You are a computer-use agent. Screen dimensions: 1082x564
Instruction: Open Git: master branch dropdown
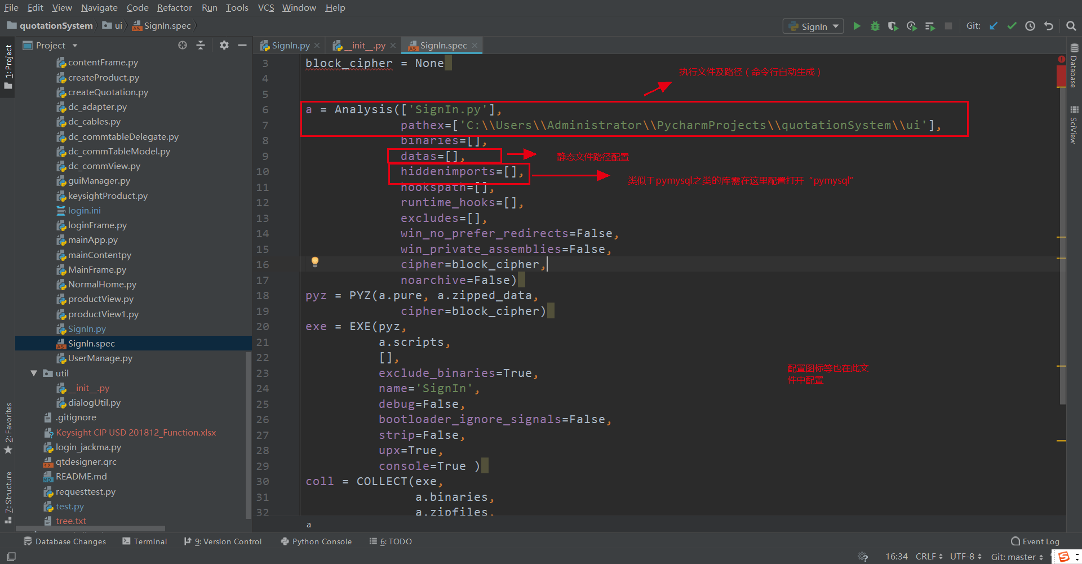1017,557
